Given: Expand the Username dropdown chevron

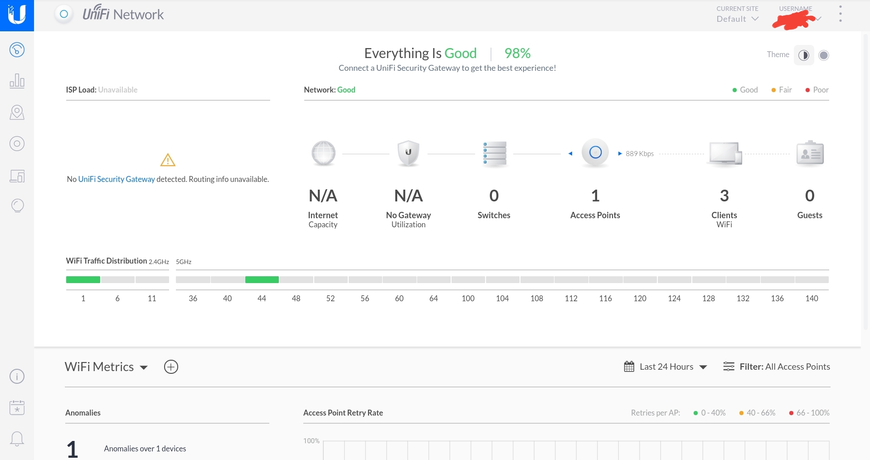Looking at the screenshot, I should tap(818, 19).
